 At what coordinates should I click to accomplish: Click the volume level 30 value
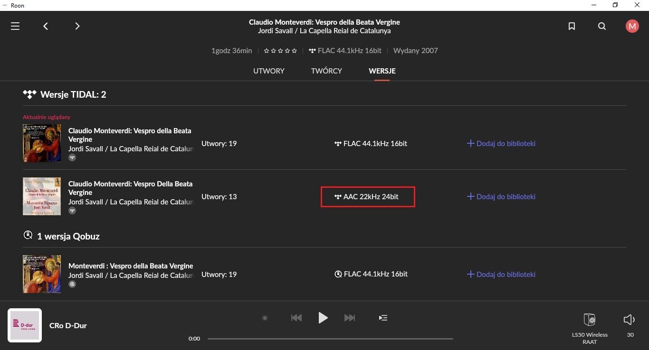click(630, 335)
